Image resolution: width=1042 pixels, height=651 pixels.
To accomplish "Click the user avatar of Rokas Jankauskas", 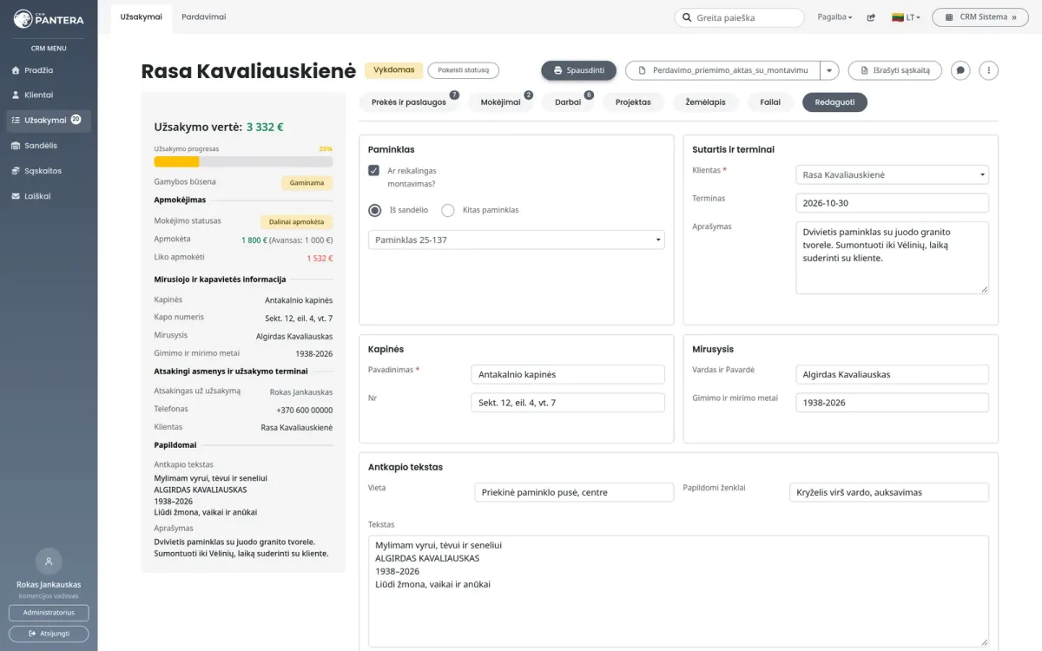I will [49, 561].
